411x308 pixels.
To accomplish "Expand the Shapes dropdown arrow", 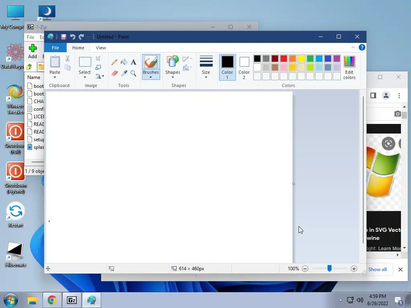I will tap(173, 77).
